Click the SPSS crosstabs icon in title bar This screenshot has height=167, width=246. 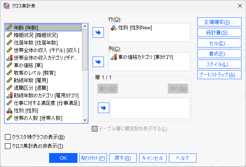[x=6, y=5]
